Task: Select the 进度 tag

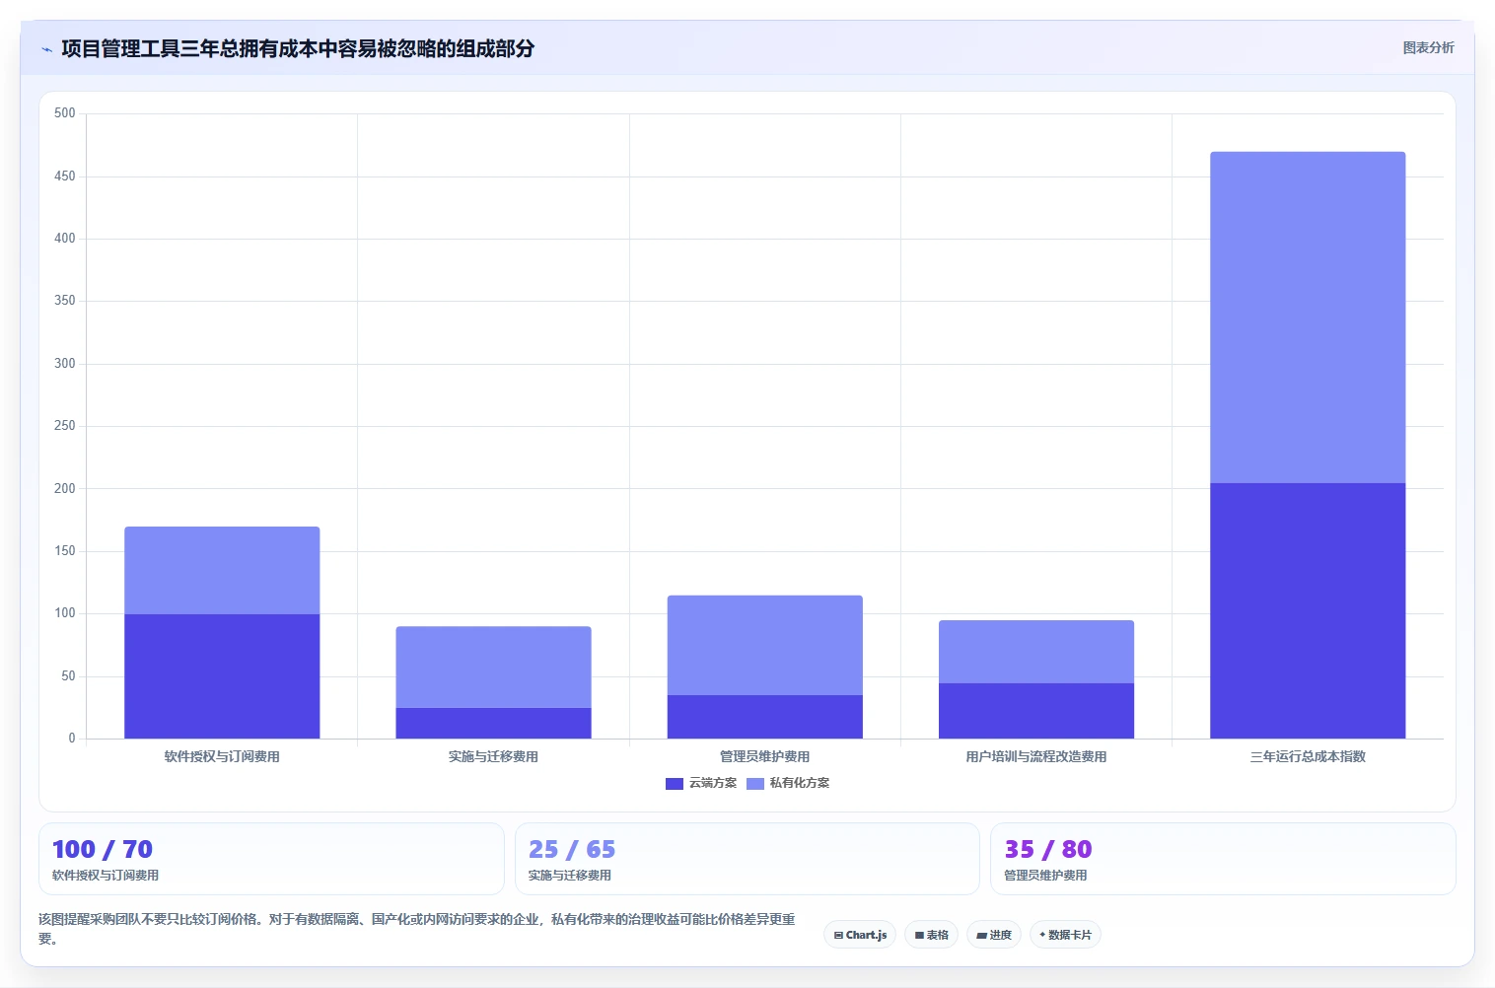Action: (994, 935)
